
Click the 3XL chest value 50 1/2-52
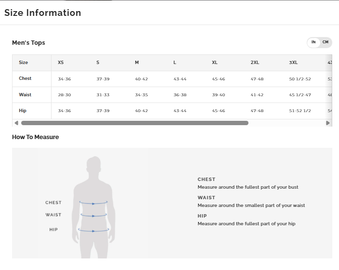tap(300, 79)
